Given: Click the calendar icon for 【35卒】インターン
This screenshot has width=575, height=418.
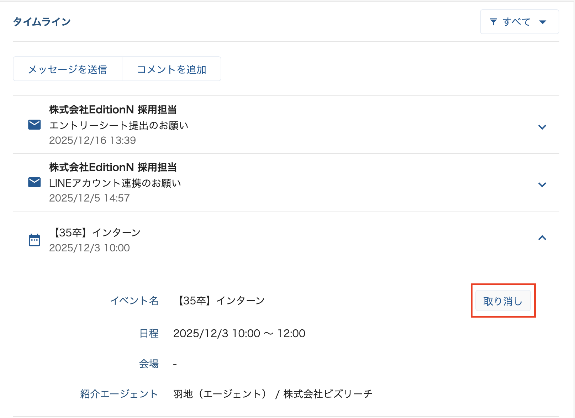Looking at the screenshot, I should [34, 240].
